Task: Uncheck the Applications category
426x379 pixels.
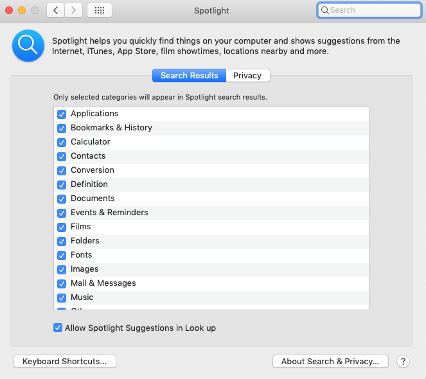Action: (62, 114)
